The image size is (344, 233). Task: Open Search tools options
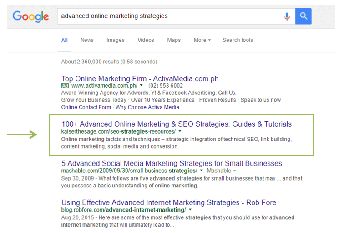238,40
